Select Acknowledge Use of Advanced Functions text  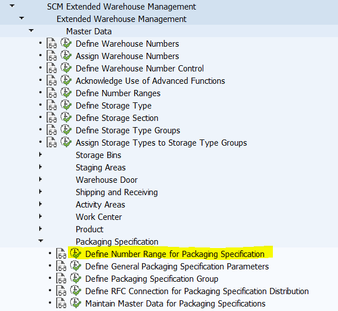pyautogui.click(x=150, y=81)
